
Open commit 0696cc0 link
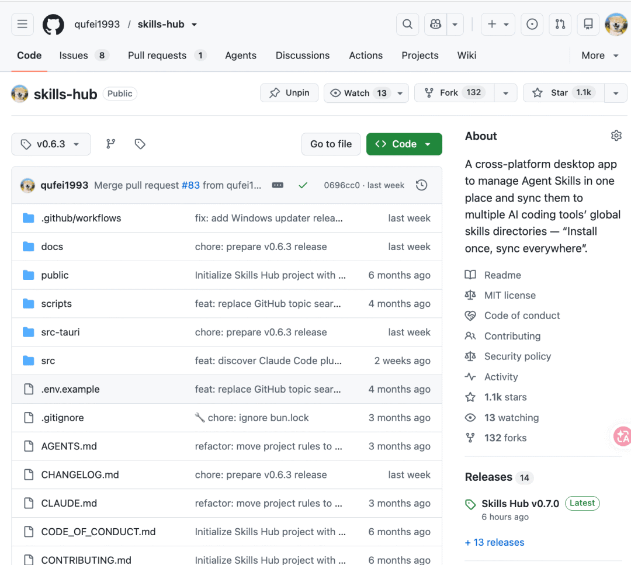coord(342,185)
